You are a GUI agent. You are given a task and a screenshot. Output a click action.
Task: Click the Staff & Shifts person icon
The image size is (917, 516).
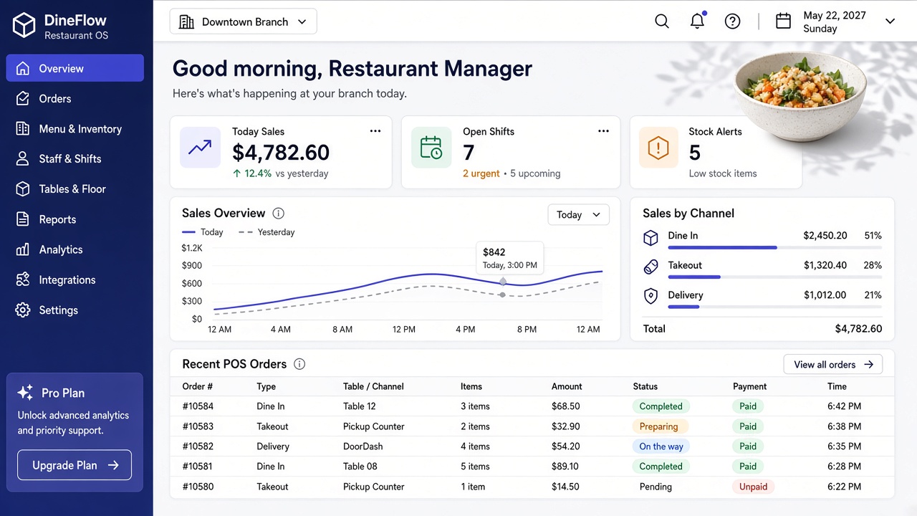[x=23, y=158]
